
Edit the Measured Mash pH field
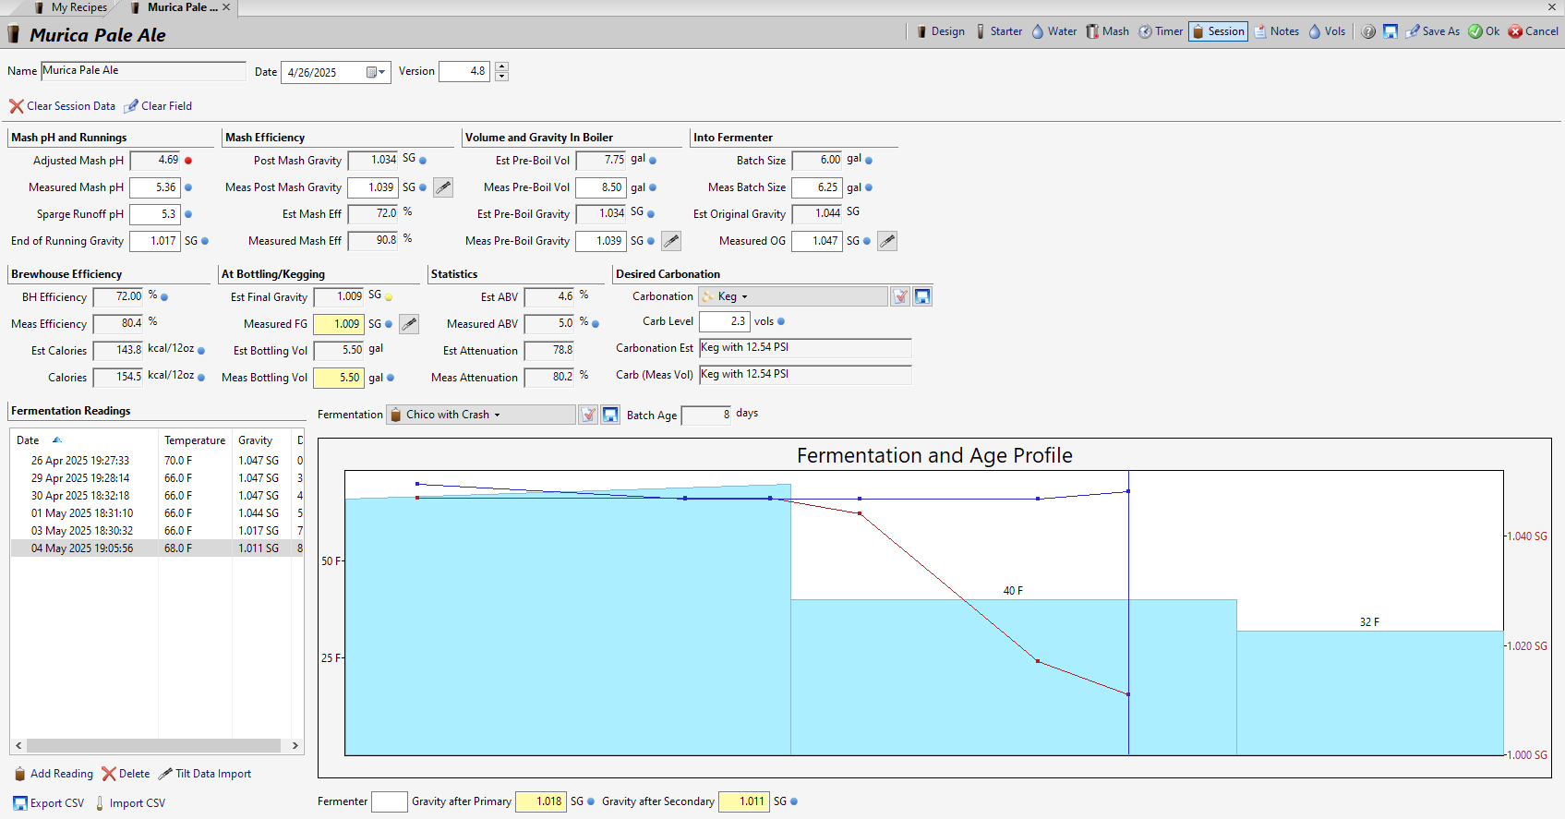(155, 187)
